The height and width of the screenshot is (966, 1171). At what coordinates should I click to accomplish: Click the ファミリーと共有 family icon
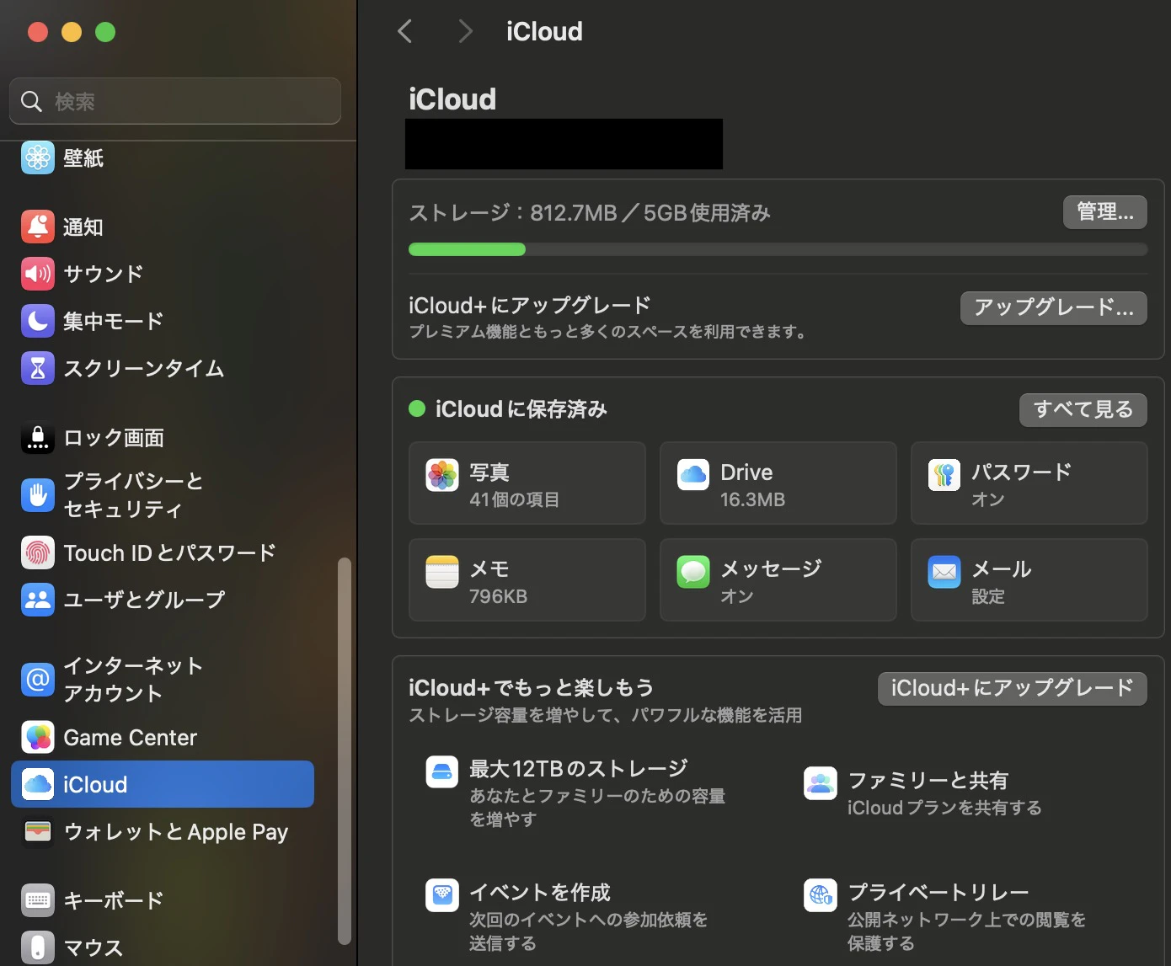click(821, 783)
